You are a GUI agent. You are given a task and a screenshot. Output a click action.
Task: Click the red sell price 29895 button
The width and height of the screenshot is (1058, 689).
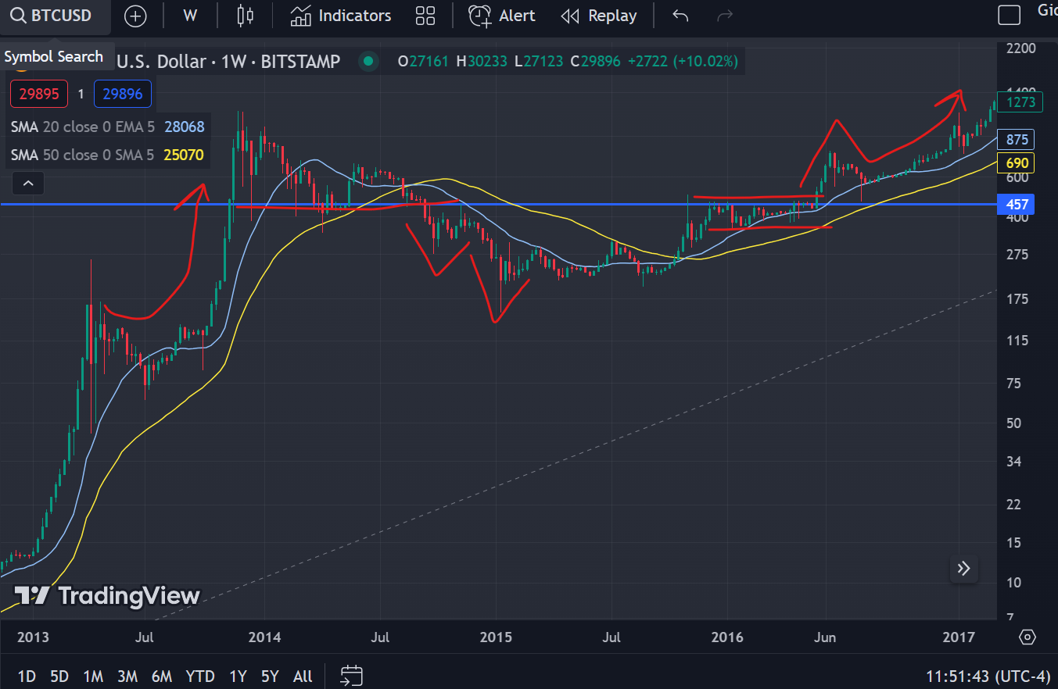pyautogui.click(x=38, y=94)
